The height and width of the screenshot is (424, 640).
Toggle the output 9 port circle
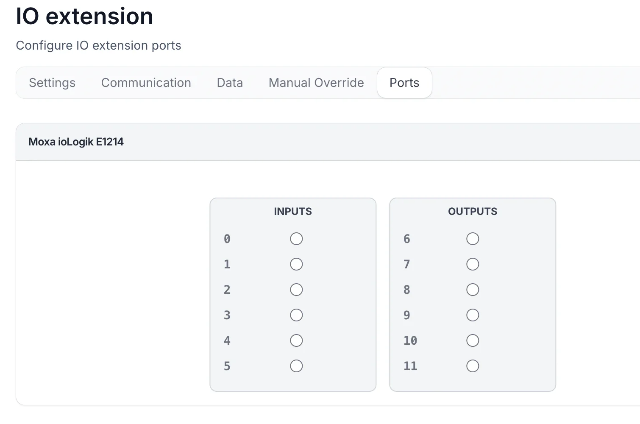click(x=473, y=315)
